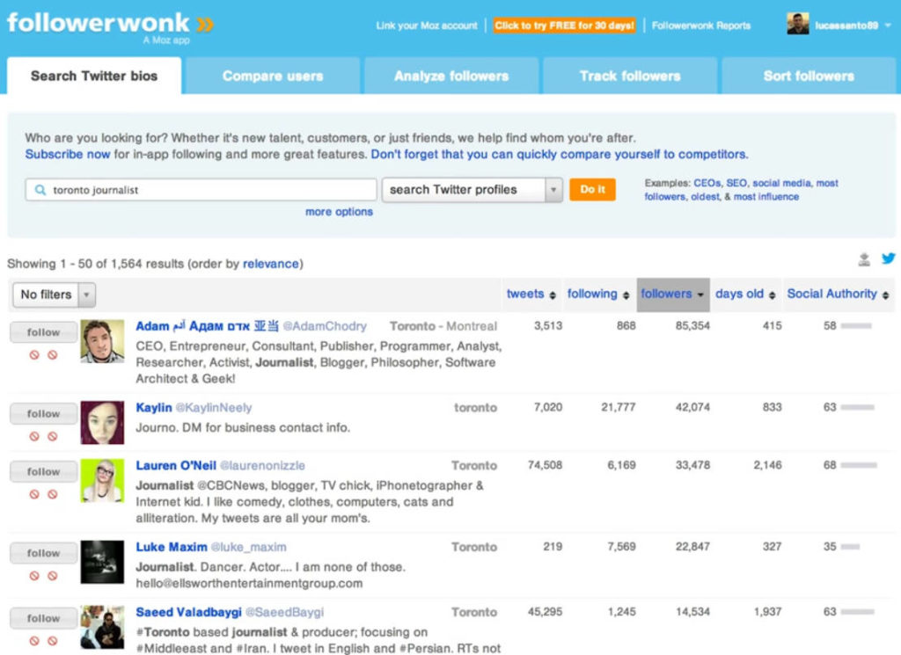This screenshot has width=901, height=655.
Task: Switch to Search Twitter bios tab
Action: coord(94,76)
